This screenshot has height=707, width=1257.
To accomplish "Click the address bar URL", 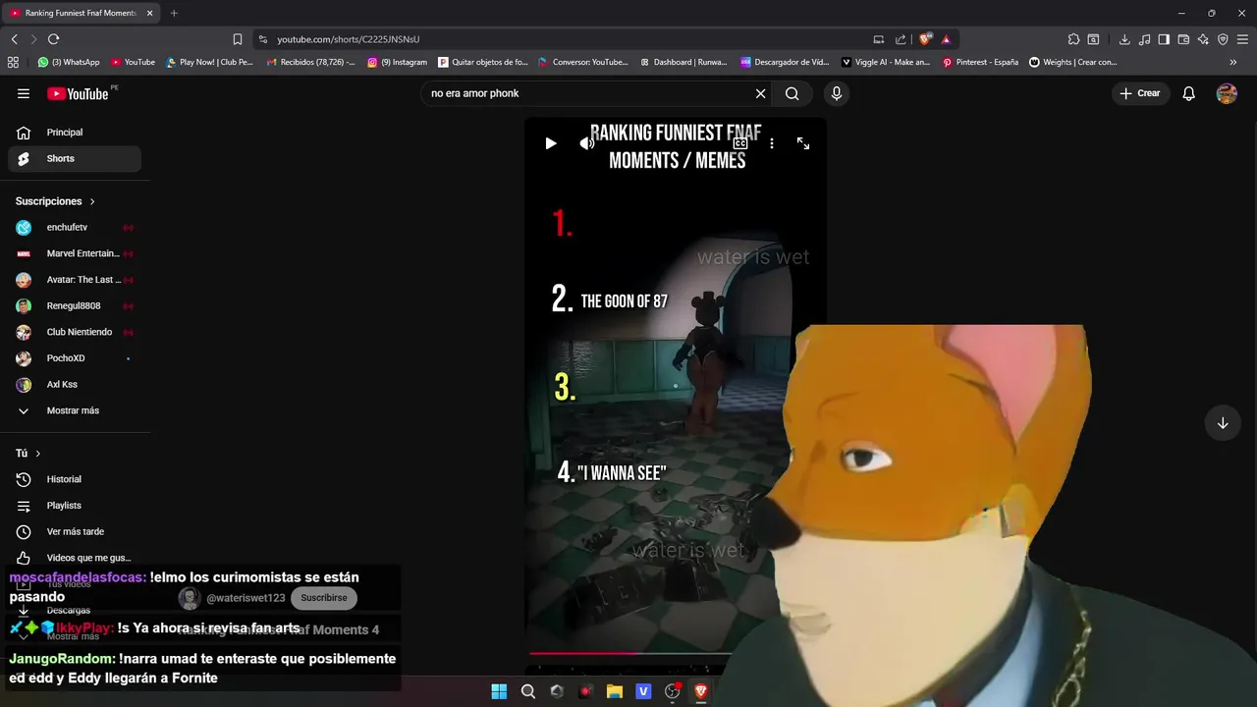I will click(x=349, y=39).
